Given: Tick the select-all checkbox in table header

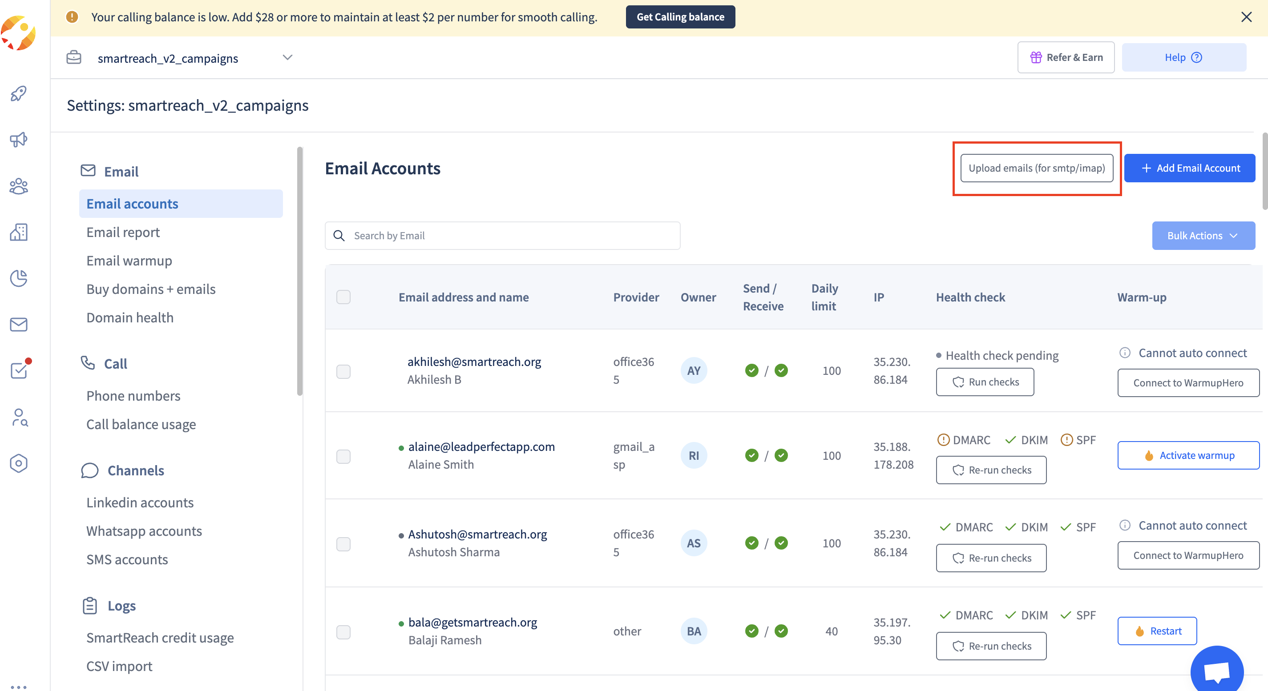Looking at the screenshot, I should point(343,297).
